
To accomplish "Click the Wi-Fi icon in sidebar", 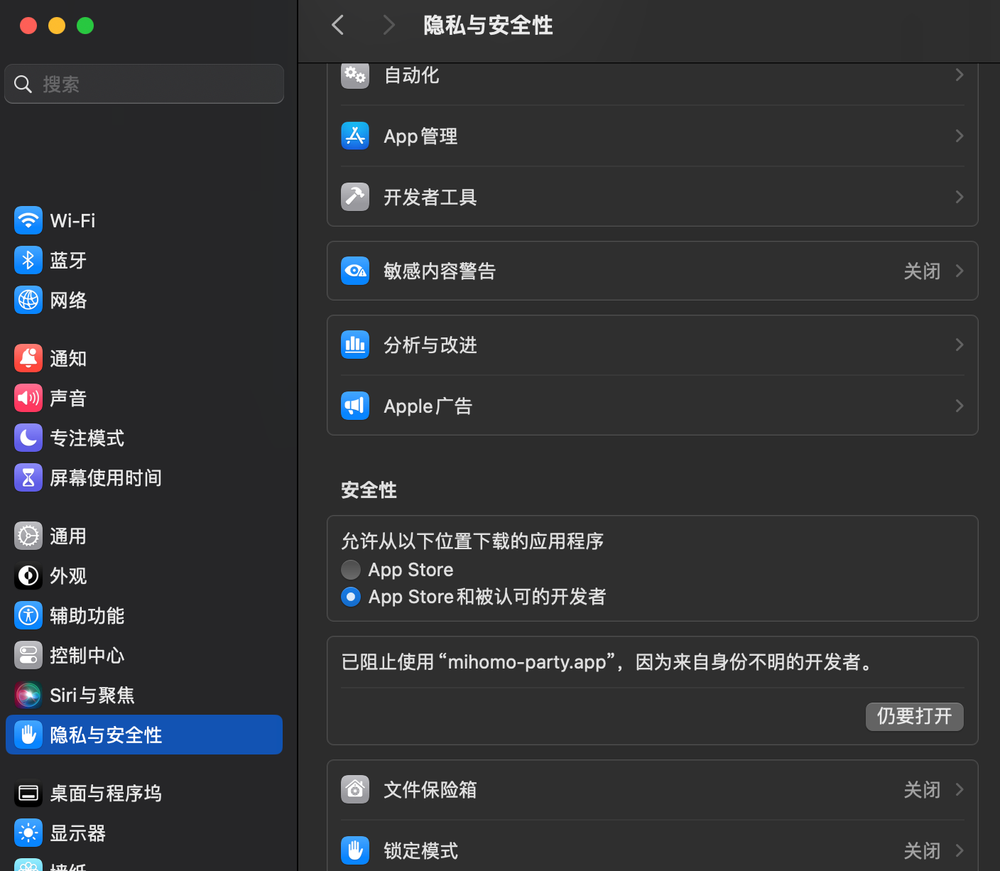I will [28, 220].
